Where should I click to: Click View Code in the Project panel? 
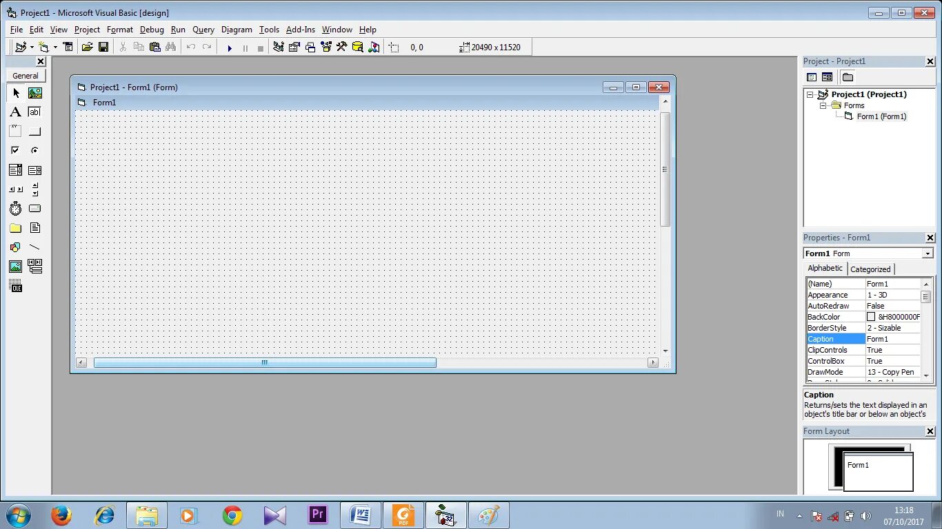point(812,77)
